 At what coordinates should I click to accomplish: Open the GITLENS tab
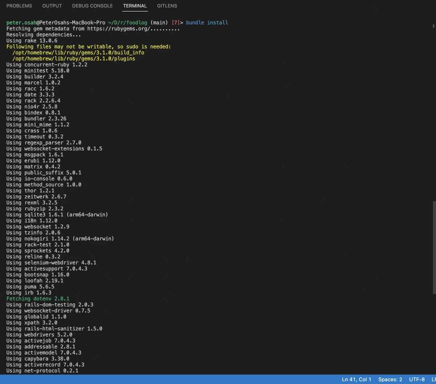click(167, 6)
